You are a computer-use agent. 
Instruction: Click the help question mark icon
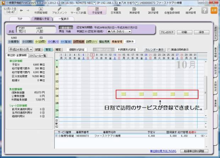(204, 10)
